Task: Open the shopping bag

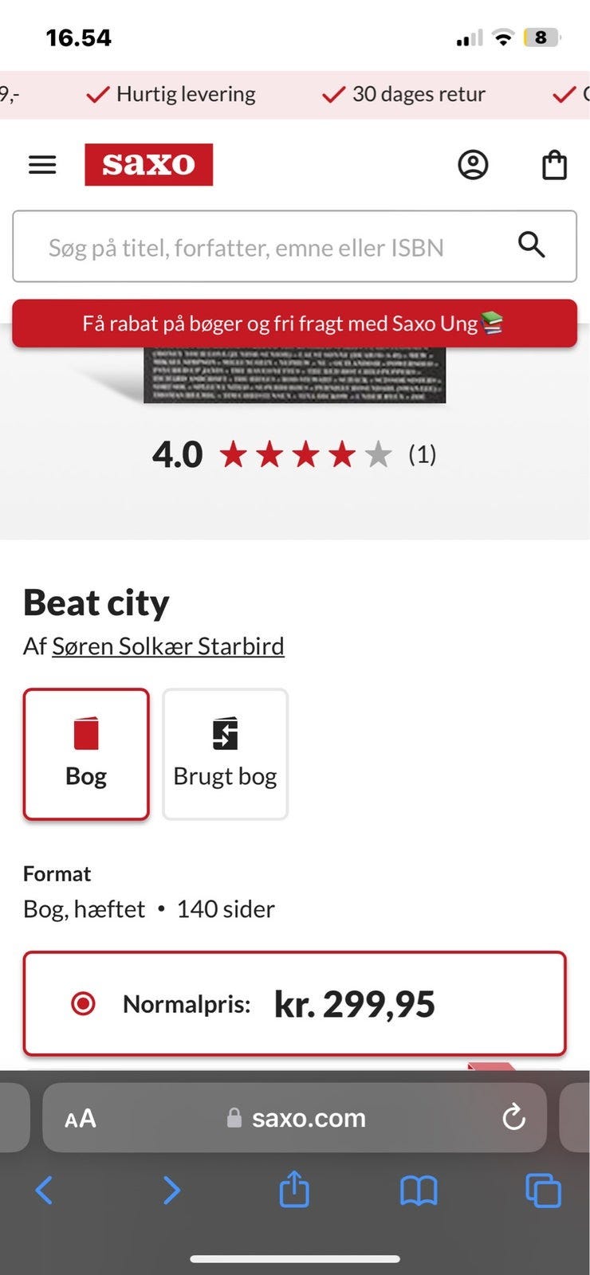Action: 554,165
